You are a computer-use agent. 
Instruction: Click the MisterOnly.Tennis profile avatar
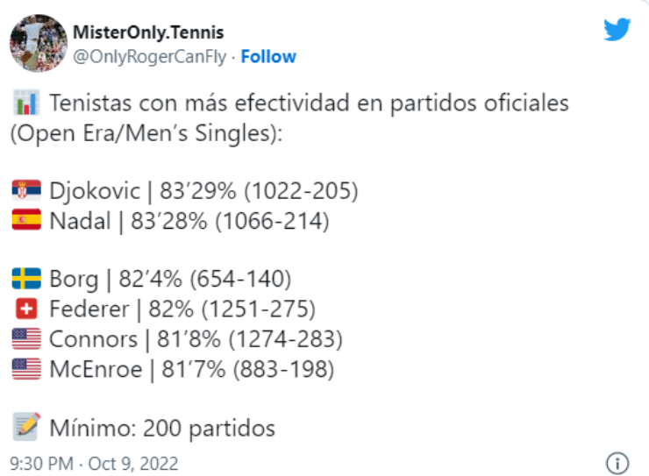[x=39, y=43]
